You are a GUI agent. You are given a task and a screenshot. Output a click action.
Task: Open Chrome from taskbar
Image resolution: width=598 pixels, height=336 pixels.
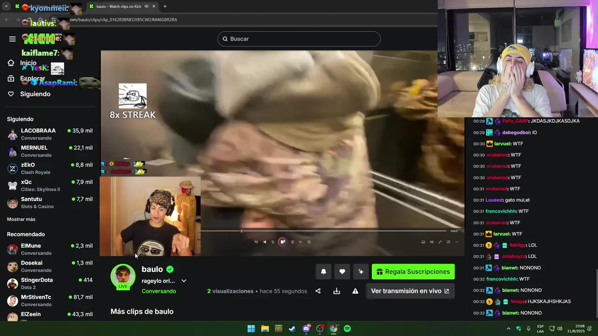pyautogui.click(x=334, y=329)
